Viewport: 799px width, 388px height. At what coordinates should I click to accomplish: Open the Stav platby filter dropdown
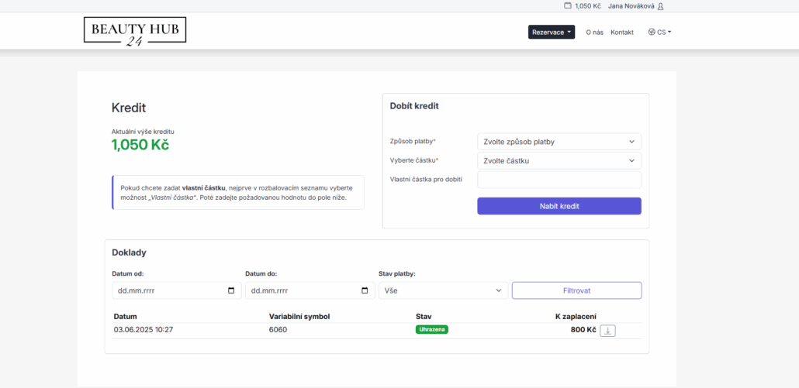[x=443, y=290]
